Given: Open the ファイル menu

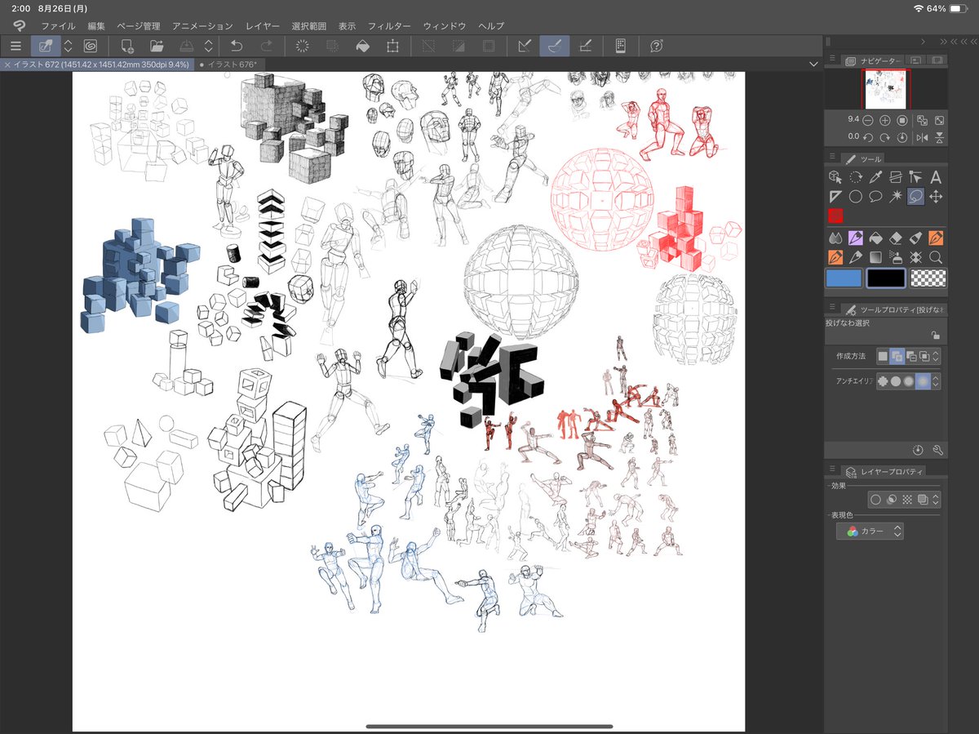Looking at the screenshot, I should tap(58, 26).
